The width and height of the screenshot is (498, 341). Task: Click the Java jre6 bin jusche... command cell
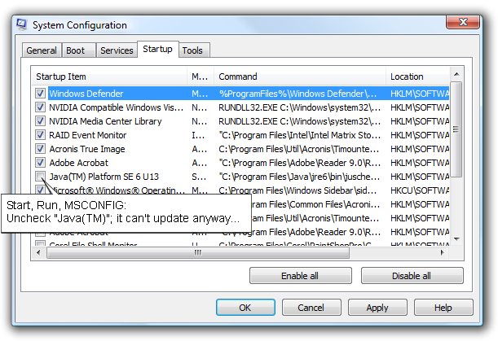(299, 177)
